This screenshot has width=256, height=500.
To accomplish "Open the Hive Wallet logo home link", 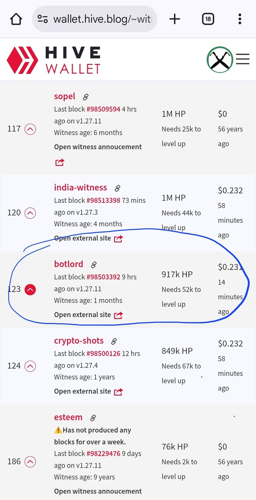I will [54, 60].
